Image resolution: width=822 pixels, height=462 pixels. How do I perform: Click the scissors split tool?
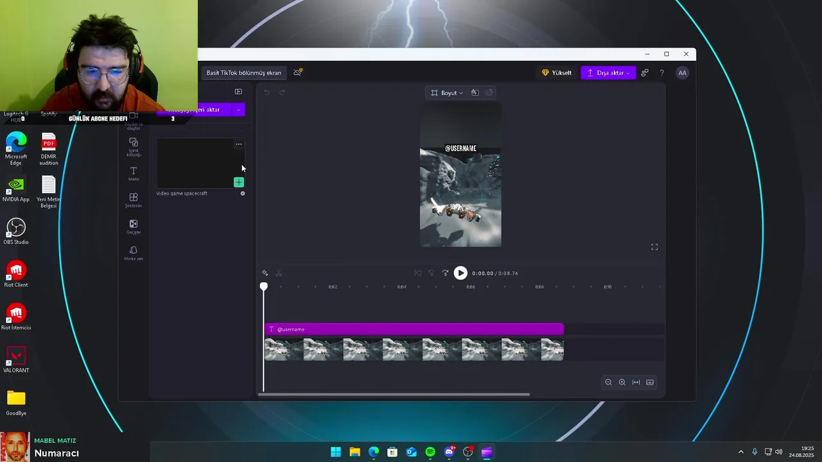279,273
